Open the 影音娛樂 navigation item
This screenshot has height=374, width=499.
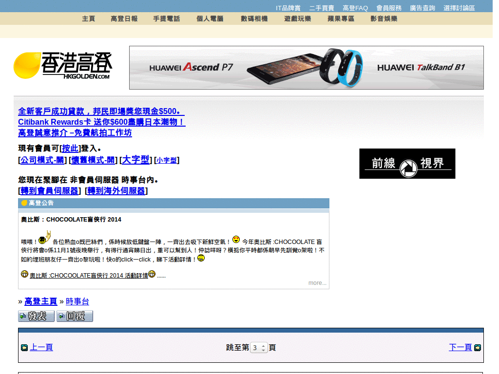tap(384, 19)
